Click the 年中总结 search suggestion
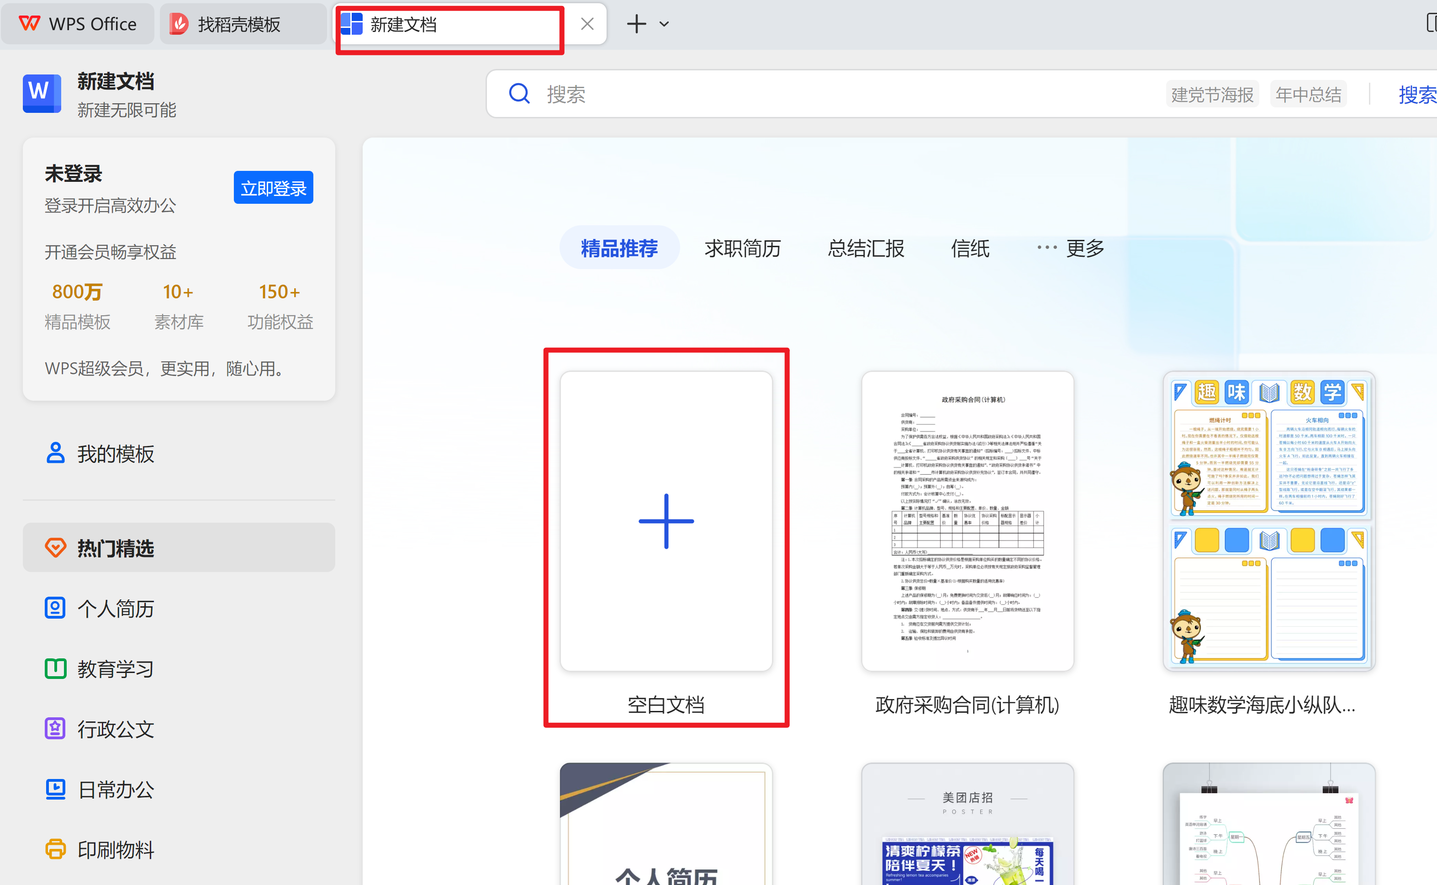This screenshot has width=1437, height=885. tap(1308, 94)
